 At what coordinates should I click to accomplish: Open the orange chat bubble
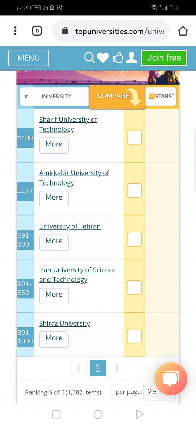(x=171, y=379)
